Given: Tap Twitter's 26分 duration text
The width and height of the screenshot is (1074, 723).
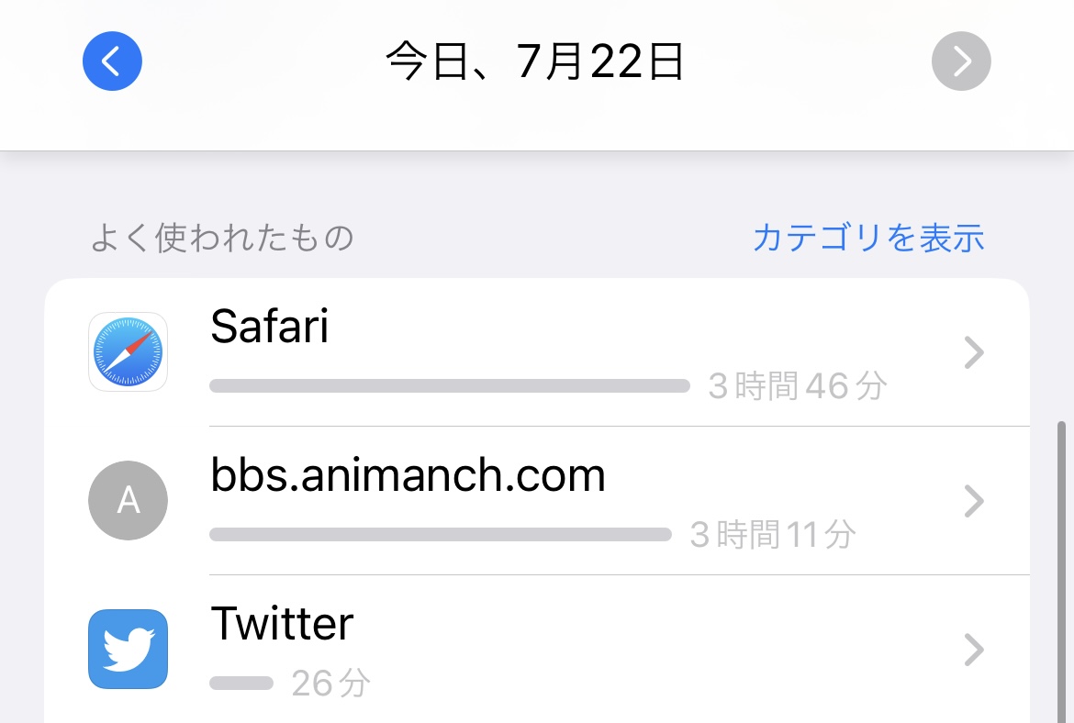Looking at the screenshot, I should tap(330, 684).
